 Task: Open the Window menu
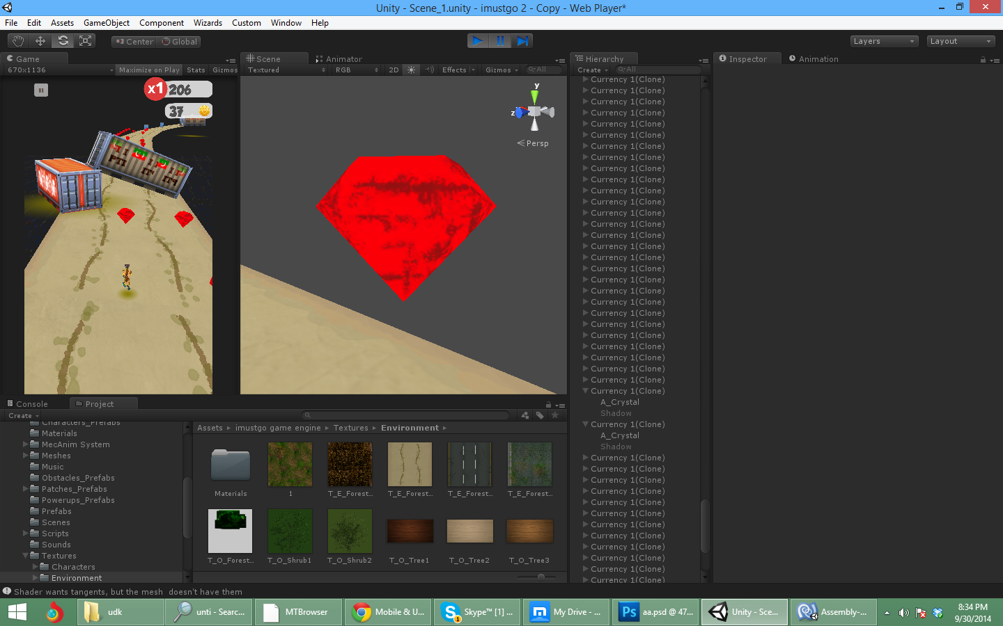[x=286, y=23]
